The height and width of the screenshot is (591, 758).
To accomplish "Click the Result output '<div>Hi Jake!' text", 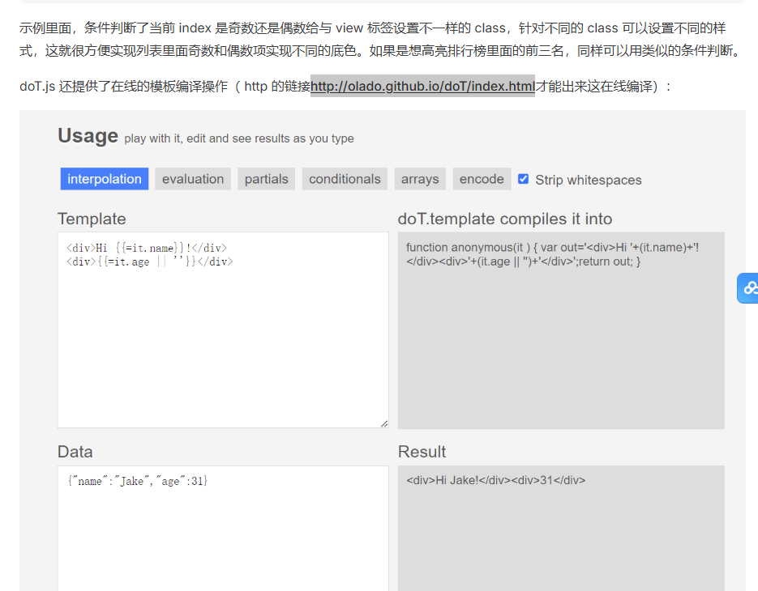I will coord(495,480).
